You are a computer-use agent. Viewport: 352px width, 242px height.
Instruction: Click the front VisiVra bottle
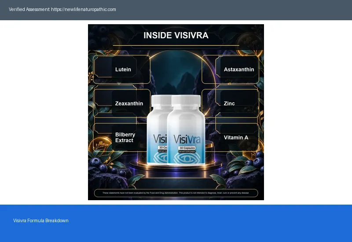186,130
